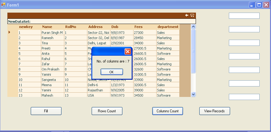Sort by the RollNo column header
Image resolution: width=271 pixels, height=132 pixels.
tap(76, 27)
